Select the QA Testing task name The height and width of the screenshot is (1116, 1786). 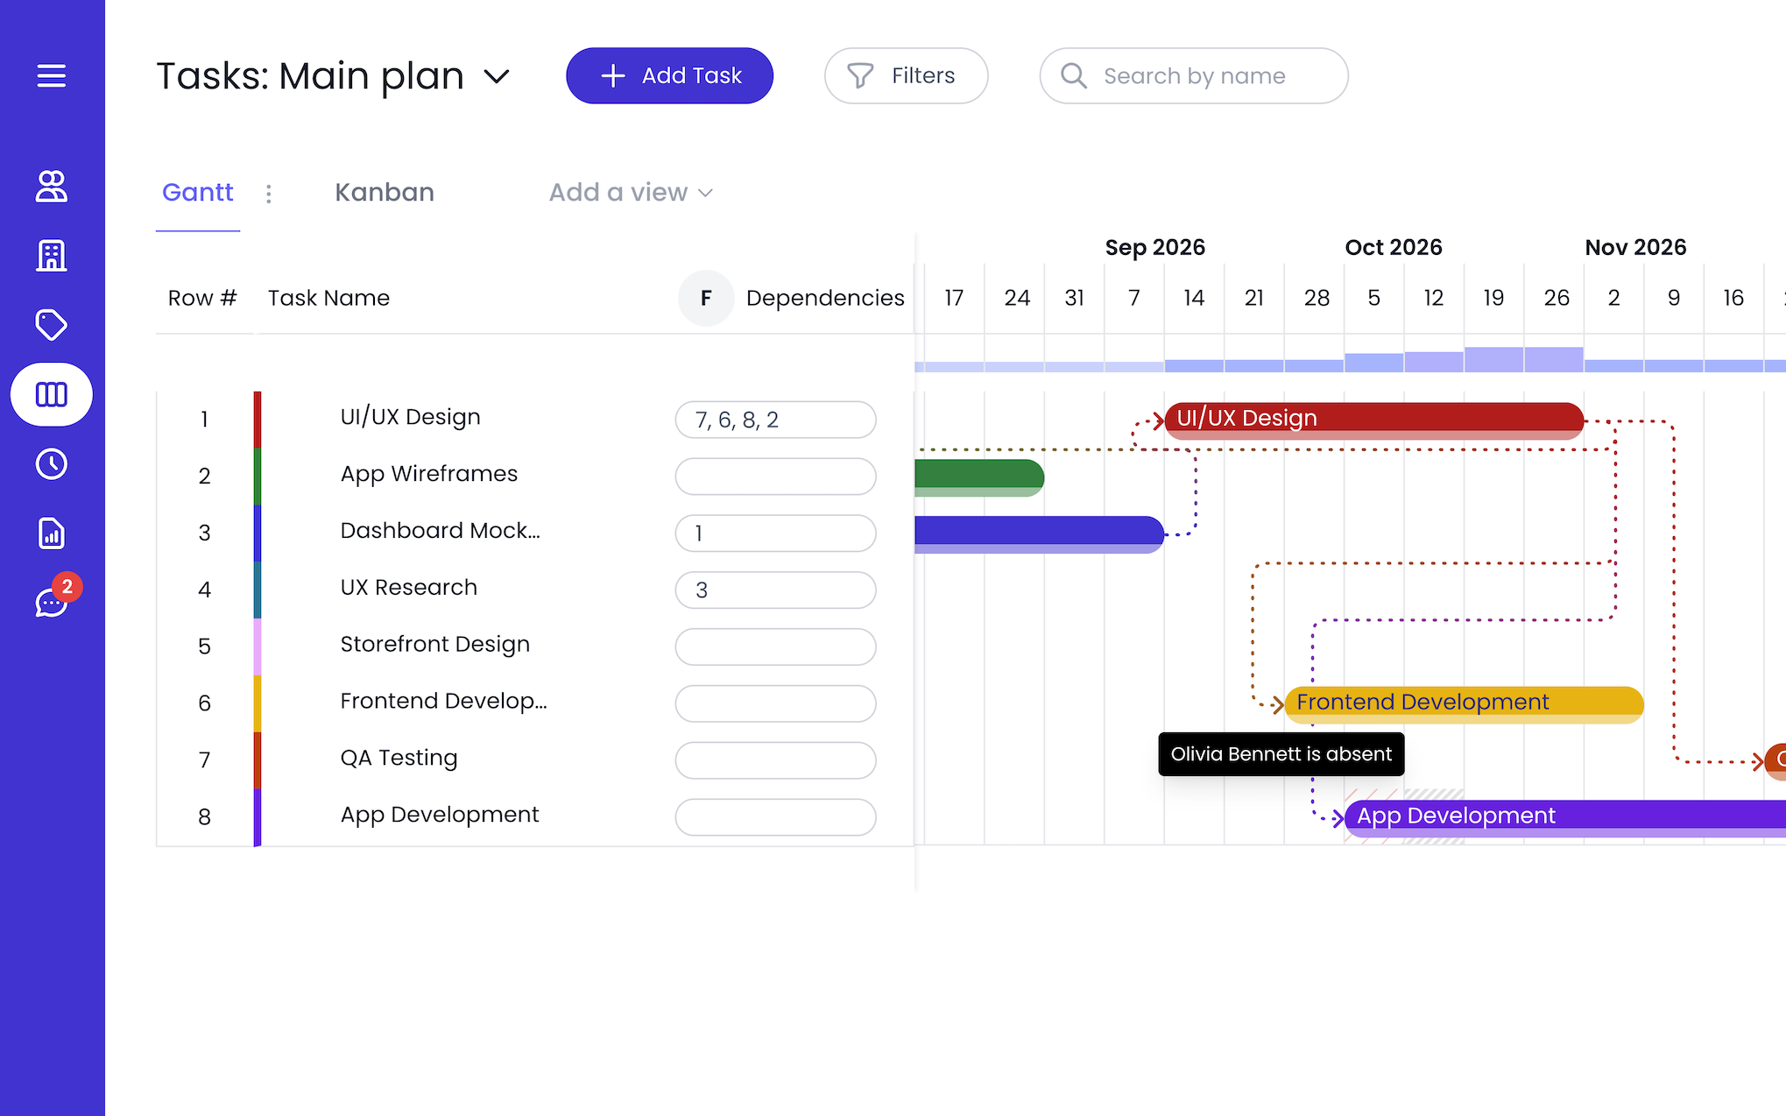click(x=399, y=759)
